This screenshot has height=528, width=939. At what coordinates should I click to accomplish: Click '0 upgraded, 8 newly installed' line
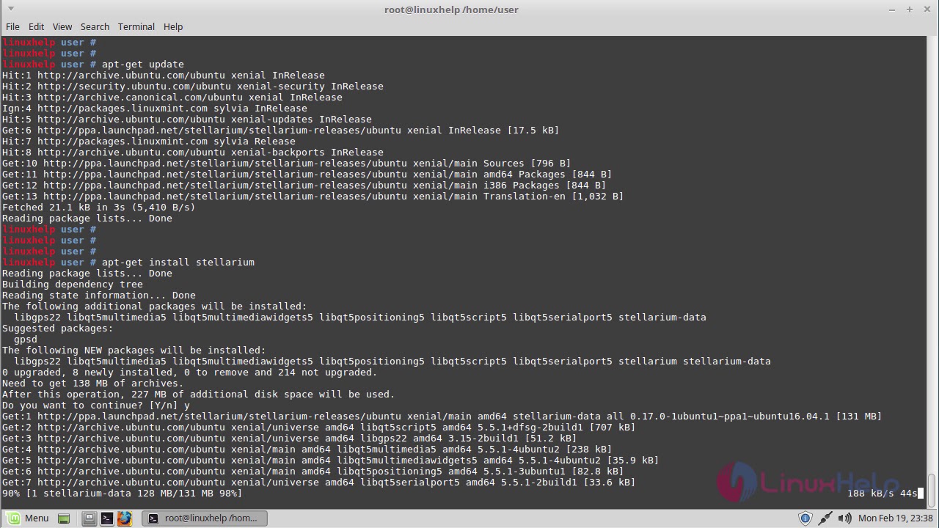tap(190, 372)
